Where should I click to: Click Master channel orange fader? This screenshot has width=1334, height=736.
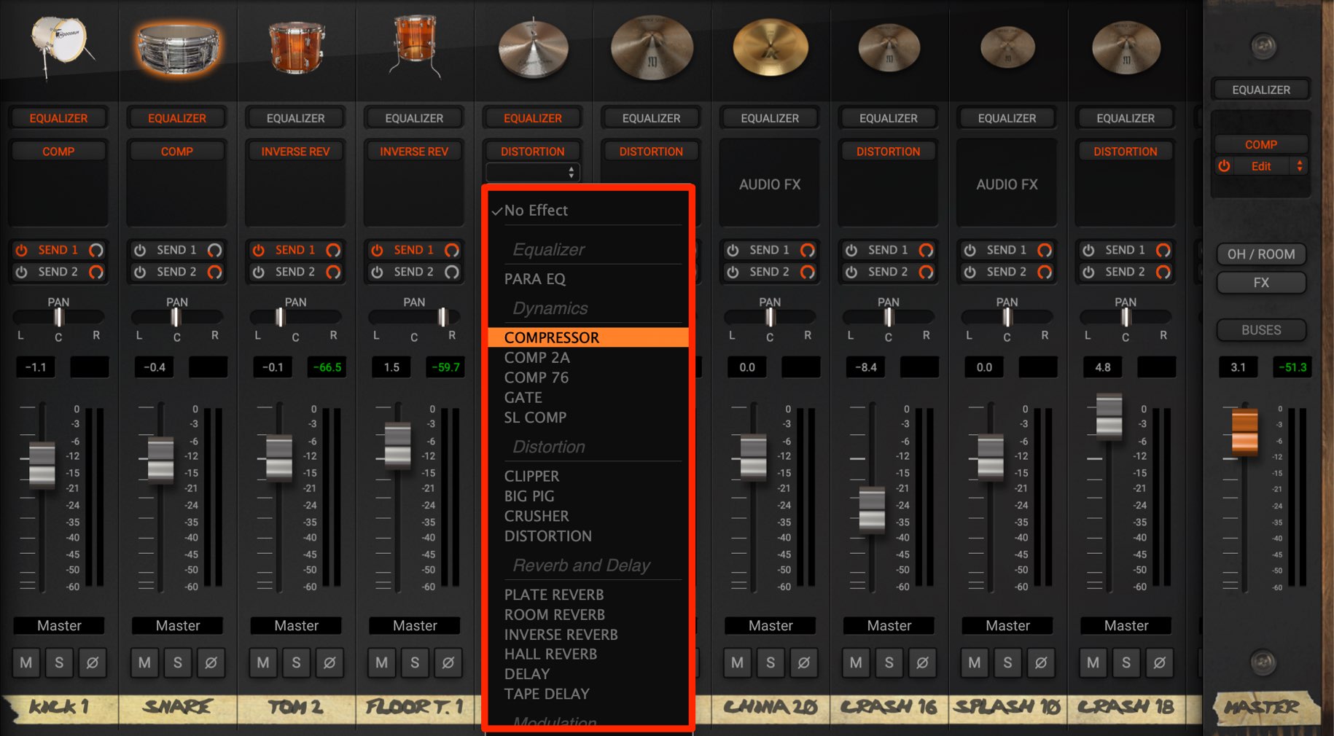[x=1244, y=431]
